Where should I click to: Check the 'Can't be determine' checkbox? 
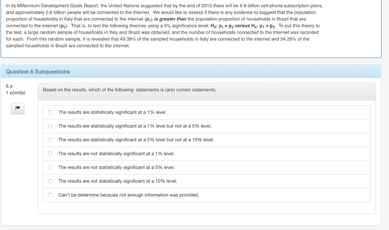click(x=50, y=195)
